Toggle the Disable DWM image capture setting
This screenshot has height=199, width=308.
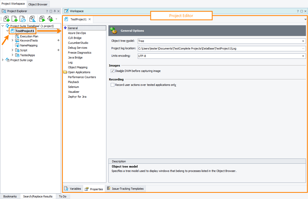tap(113, 71)
